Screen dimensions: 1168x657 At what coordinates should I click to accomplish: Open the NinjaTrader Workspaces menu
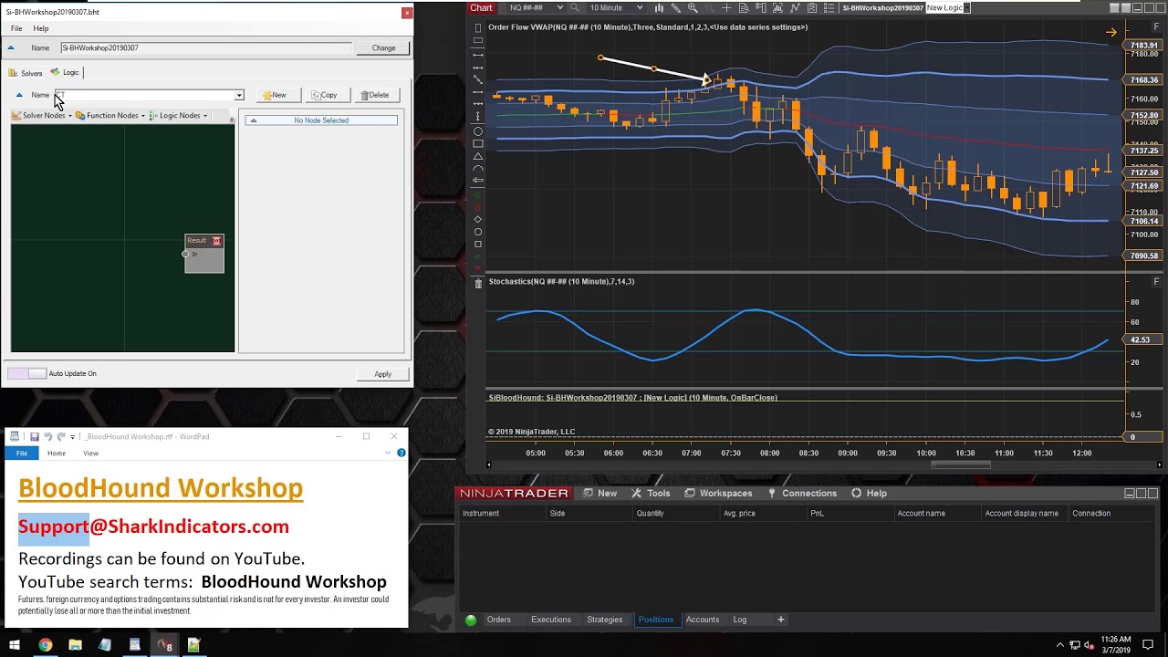coord(718,493)
